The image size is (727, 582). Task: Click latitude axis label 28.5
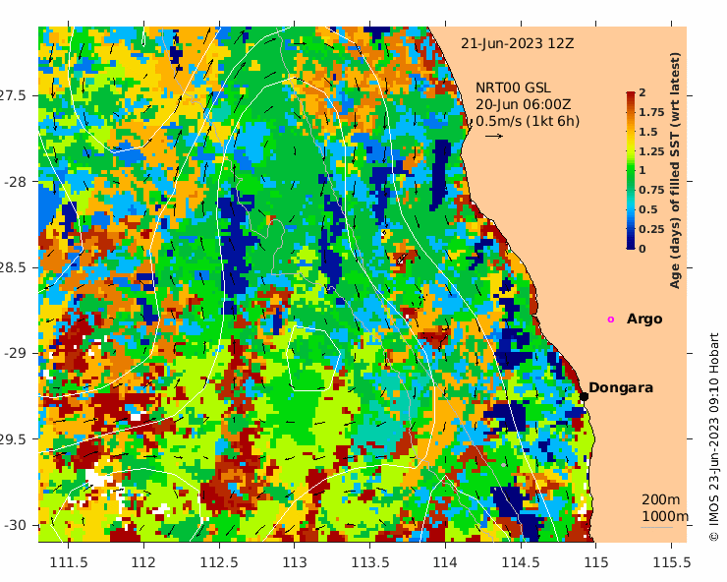click(x=13, y=267)
